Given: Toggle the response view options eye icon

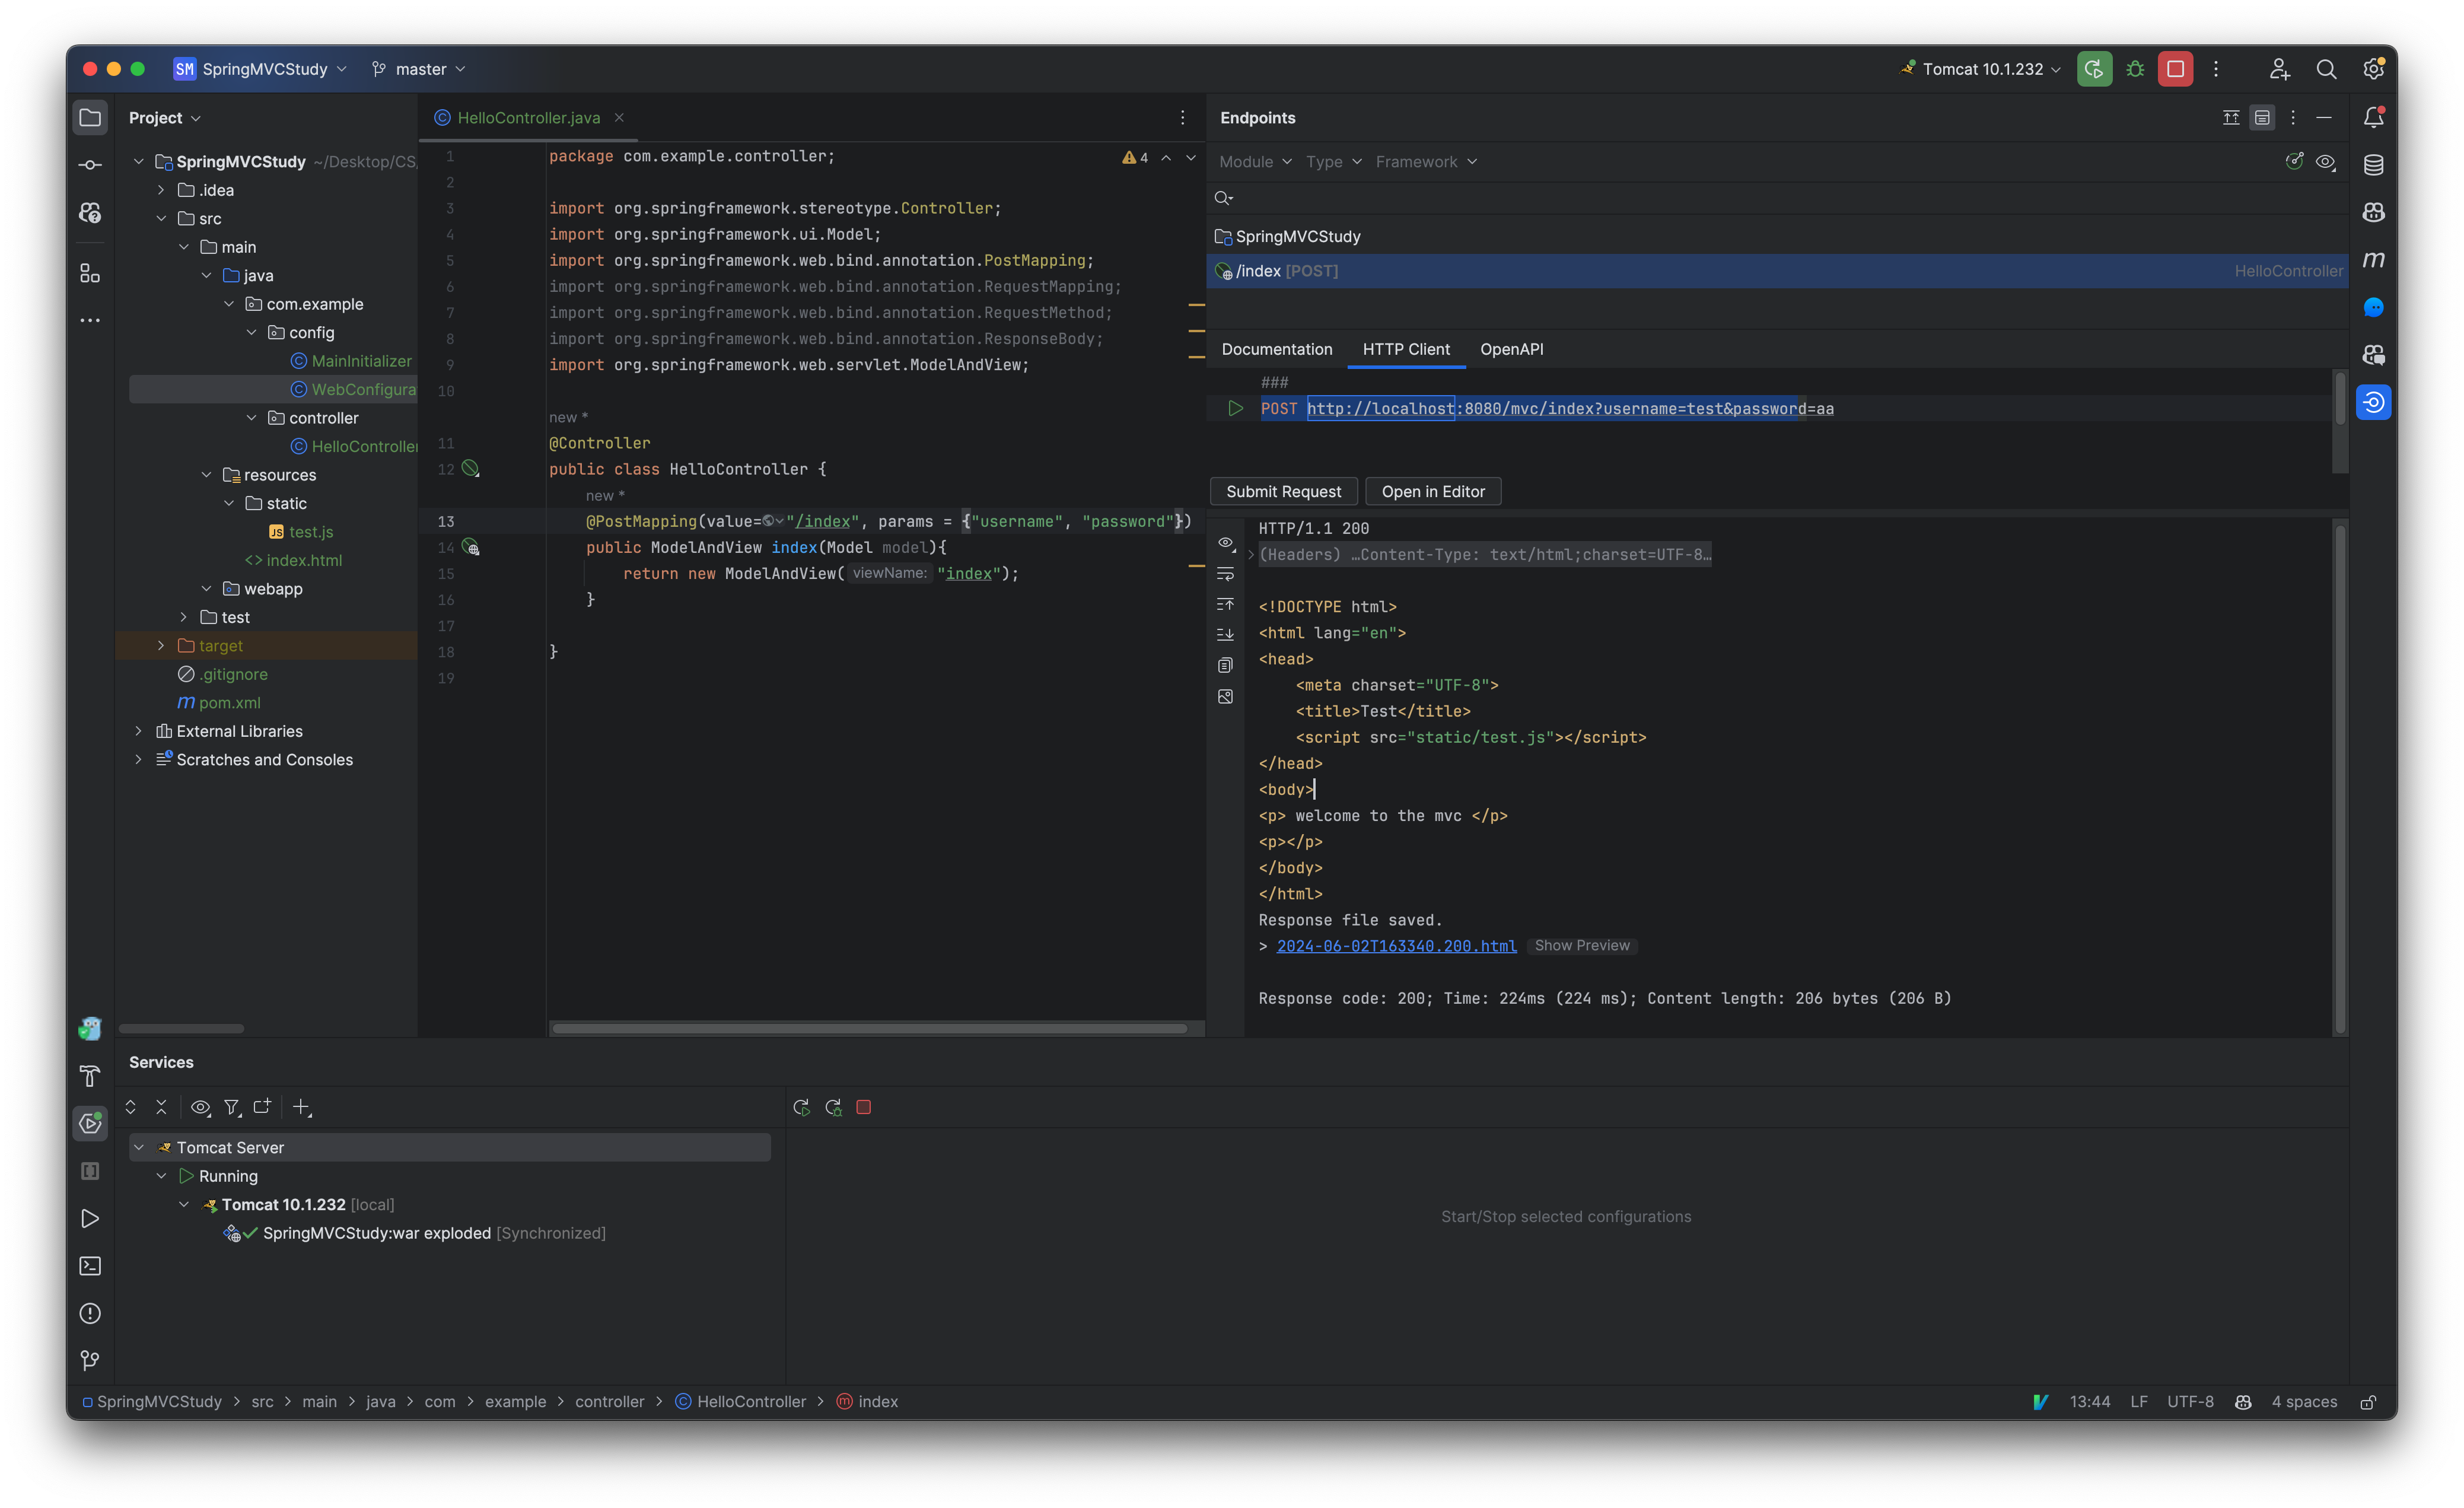Looking at the screenshot, I should tap(1225, 542).
